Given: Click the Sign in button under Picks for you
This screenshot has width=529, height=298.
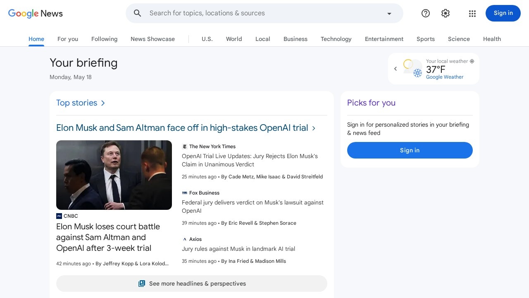Looking at the screenshot, I should 410,150.
